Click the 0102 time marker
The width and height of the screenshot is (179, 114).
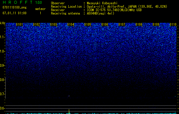coord(36,25)
